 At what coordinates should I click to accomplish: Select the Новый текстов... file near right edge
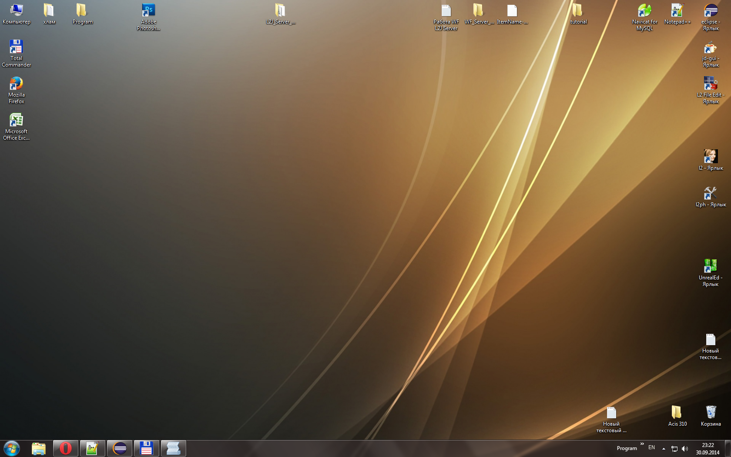point(711,346)
